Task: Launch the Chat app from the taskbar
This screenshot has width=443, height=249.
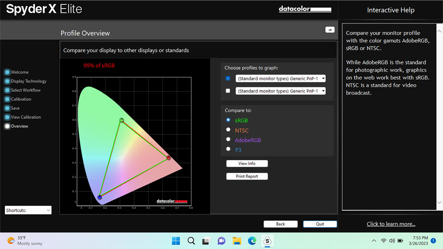Action: point(221,241)
